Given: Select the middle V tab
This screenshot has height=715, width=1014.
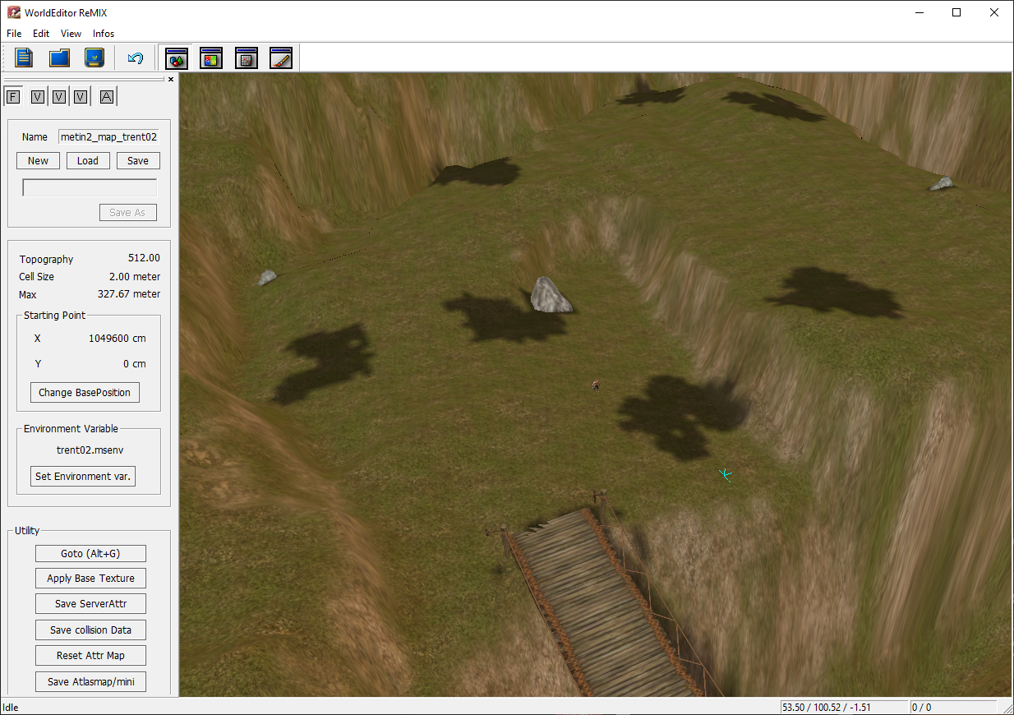Looking at the screenshot, I should [59, 97].
